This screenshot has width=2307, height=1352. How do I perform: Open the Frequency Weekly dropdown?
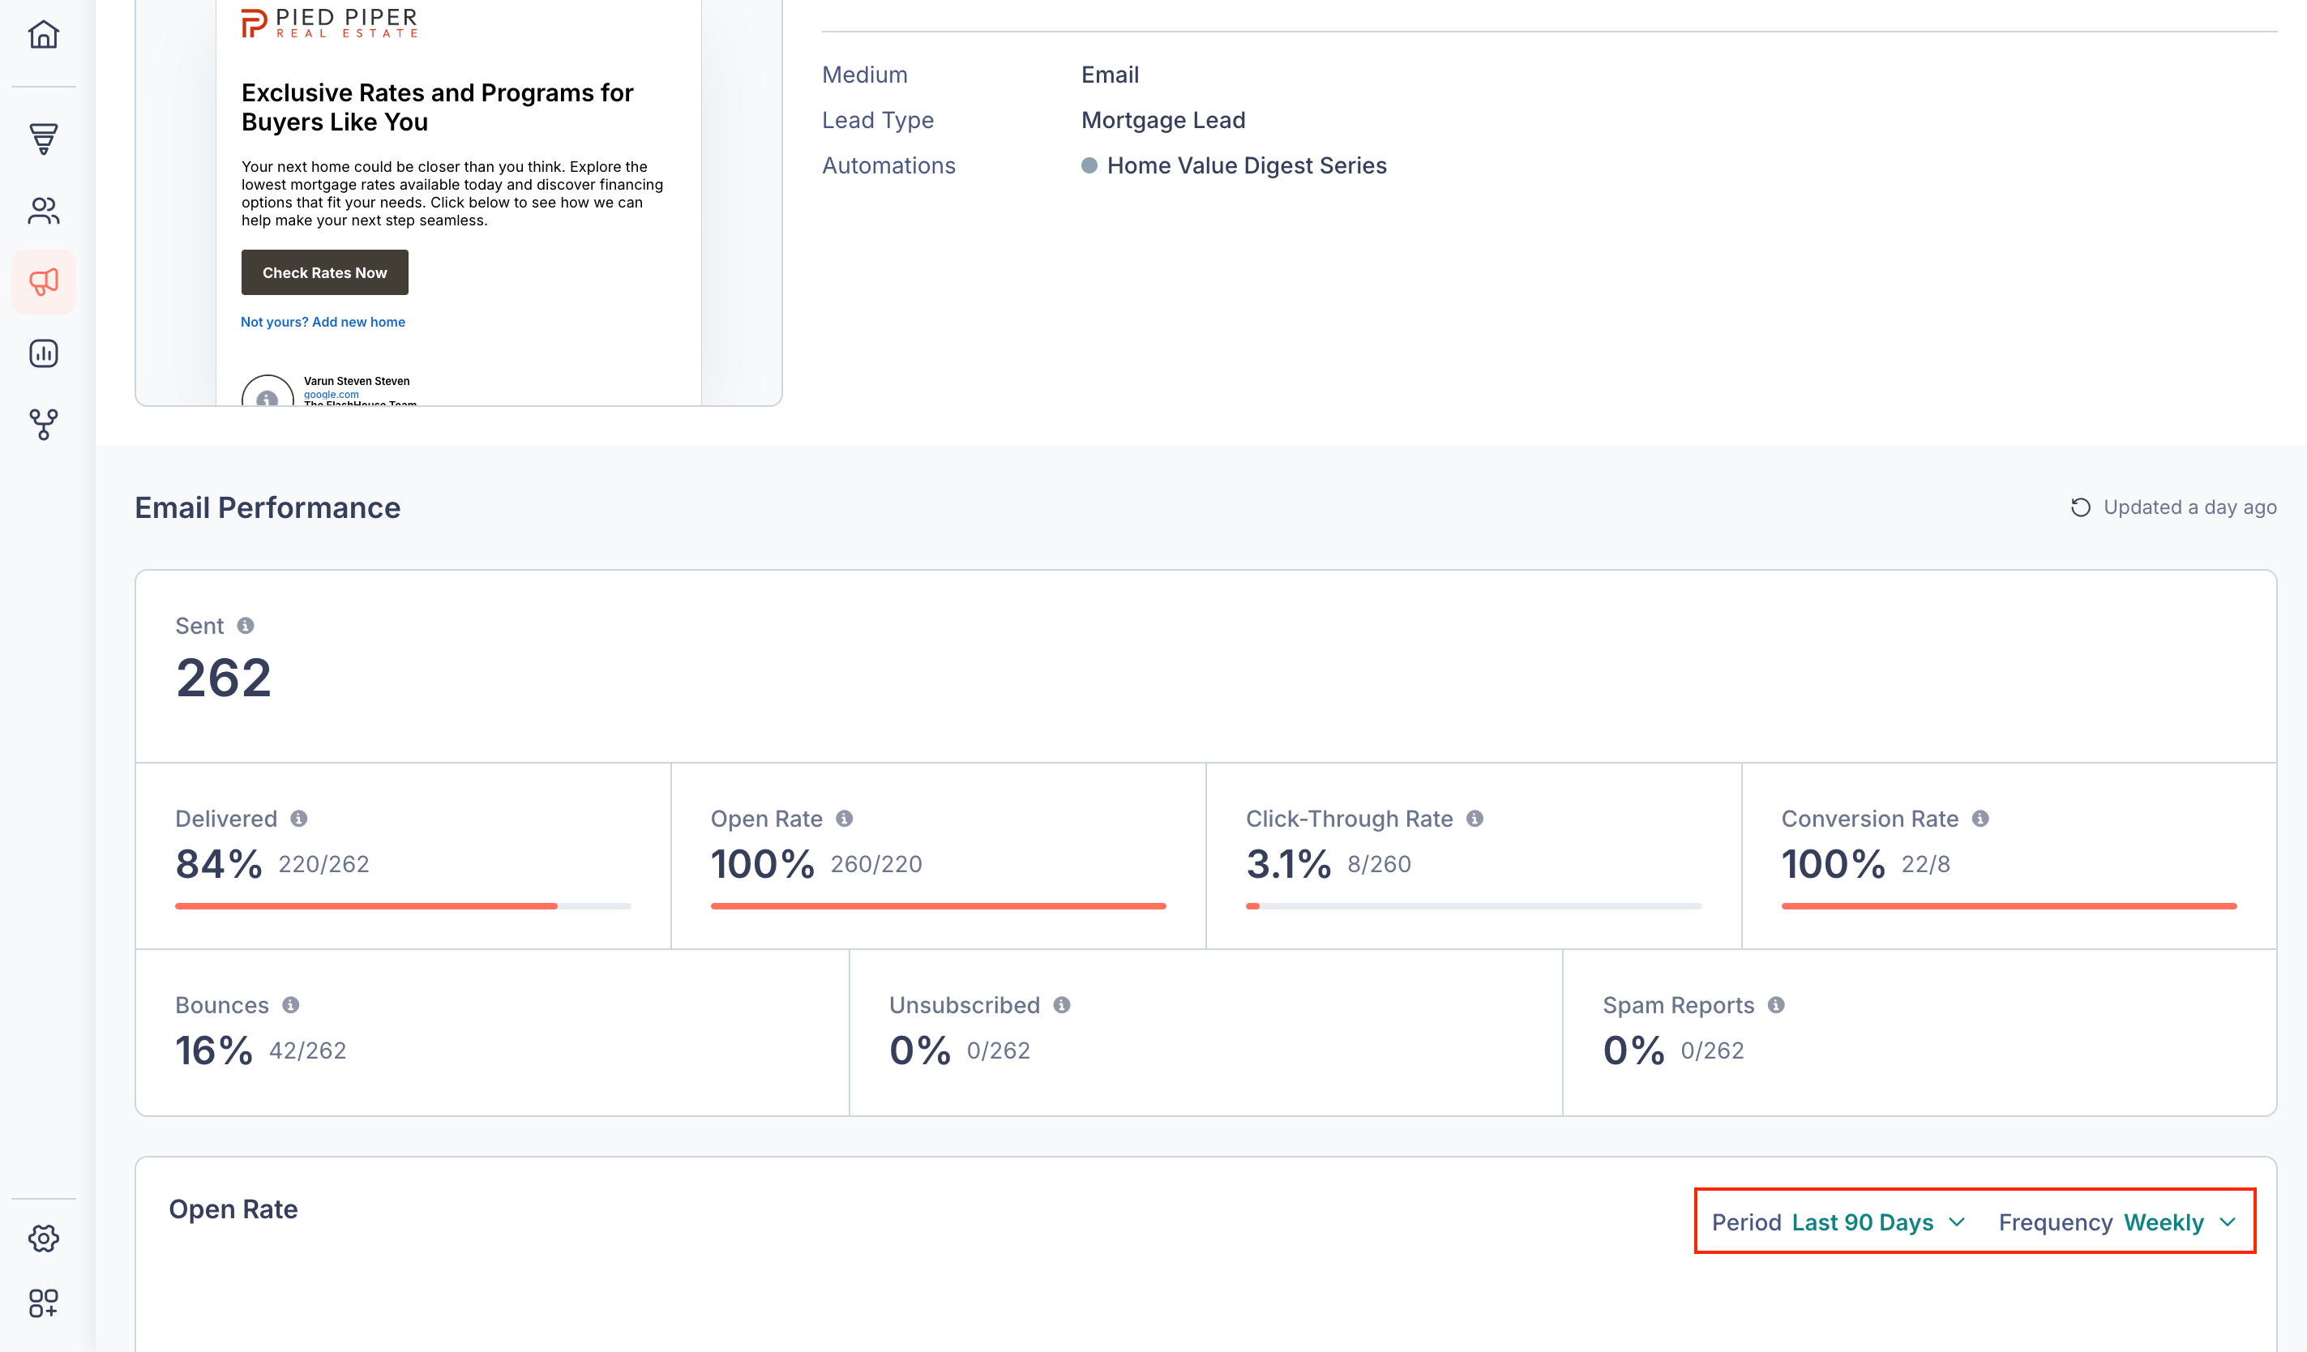(x=2117, y=1222)
